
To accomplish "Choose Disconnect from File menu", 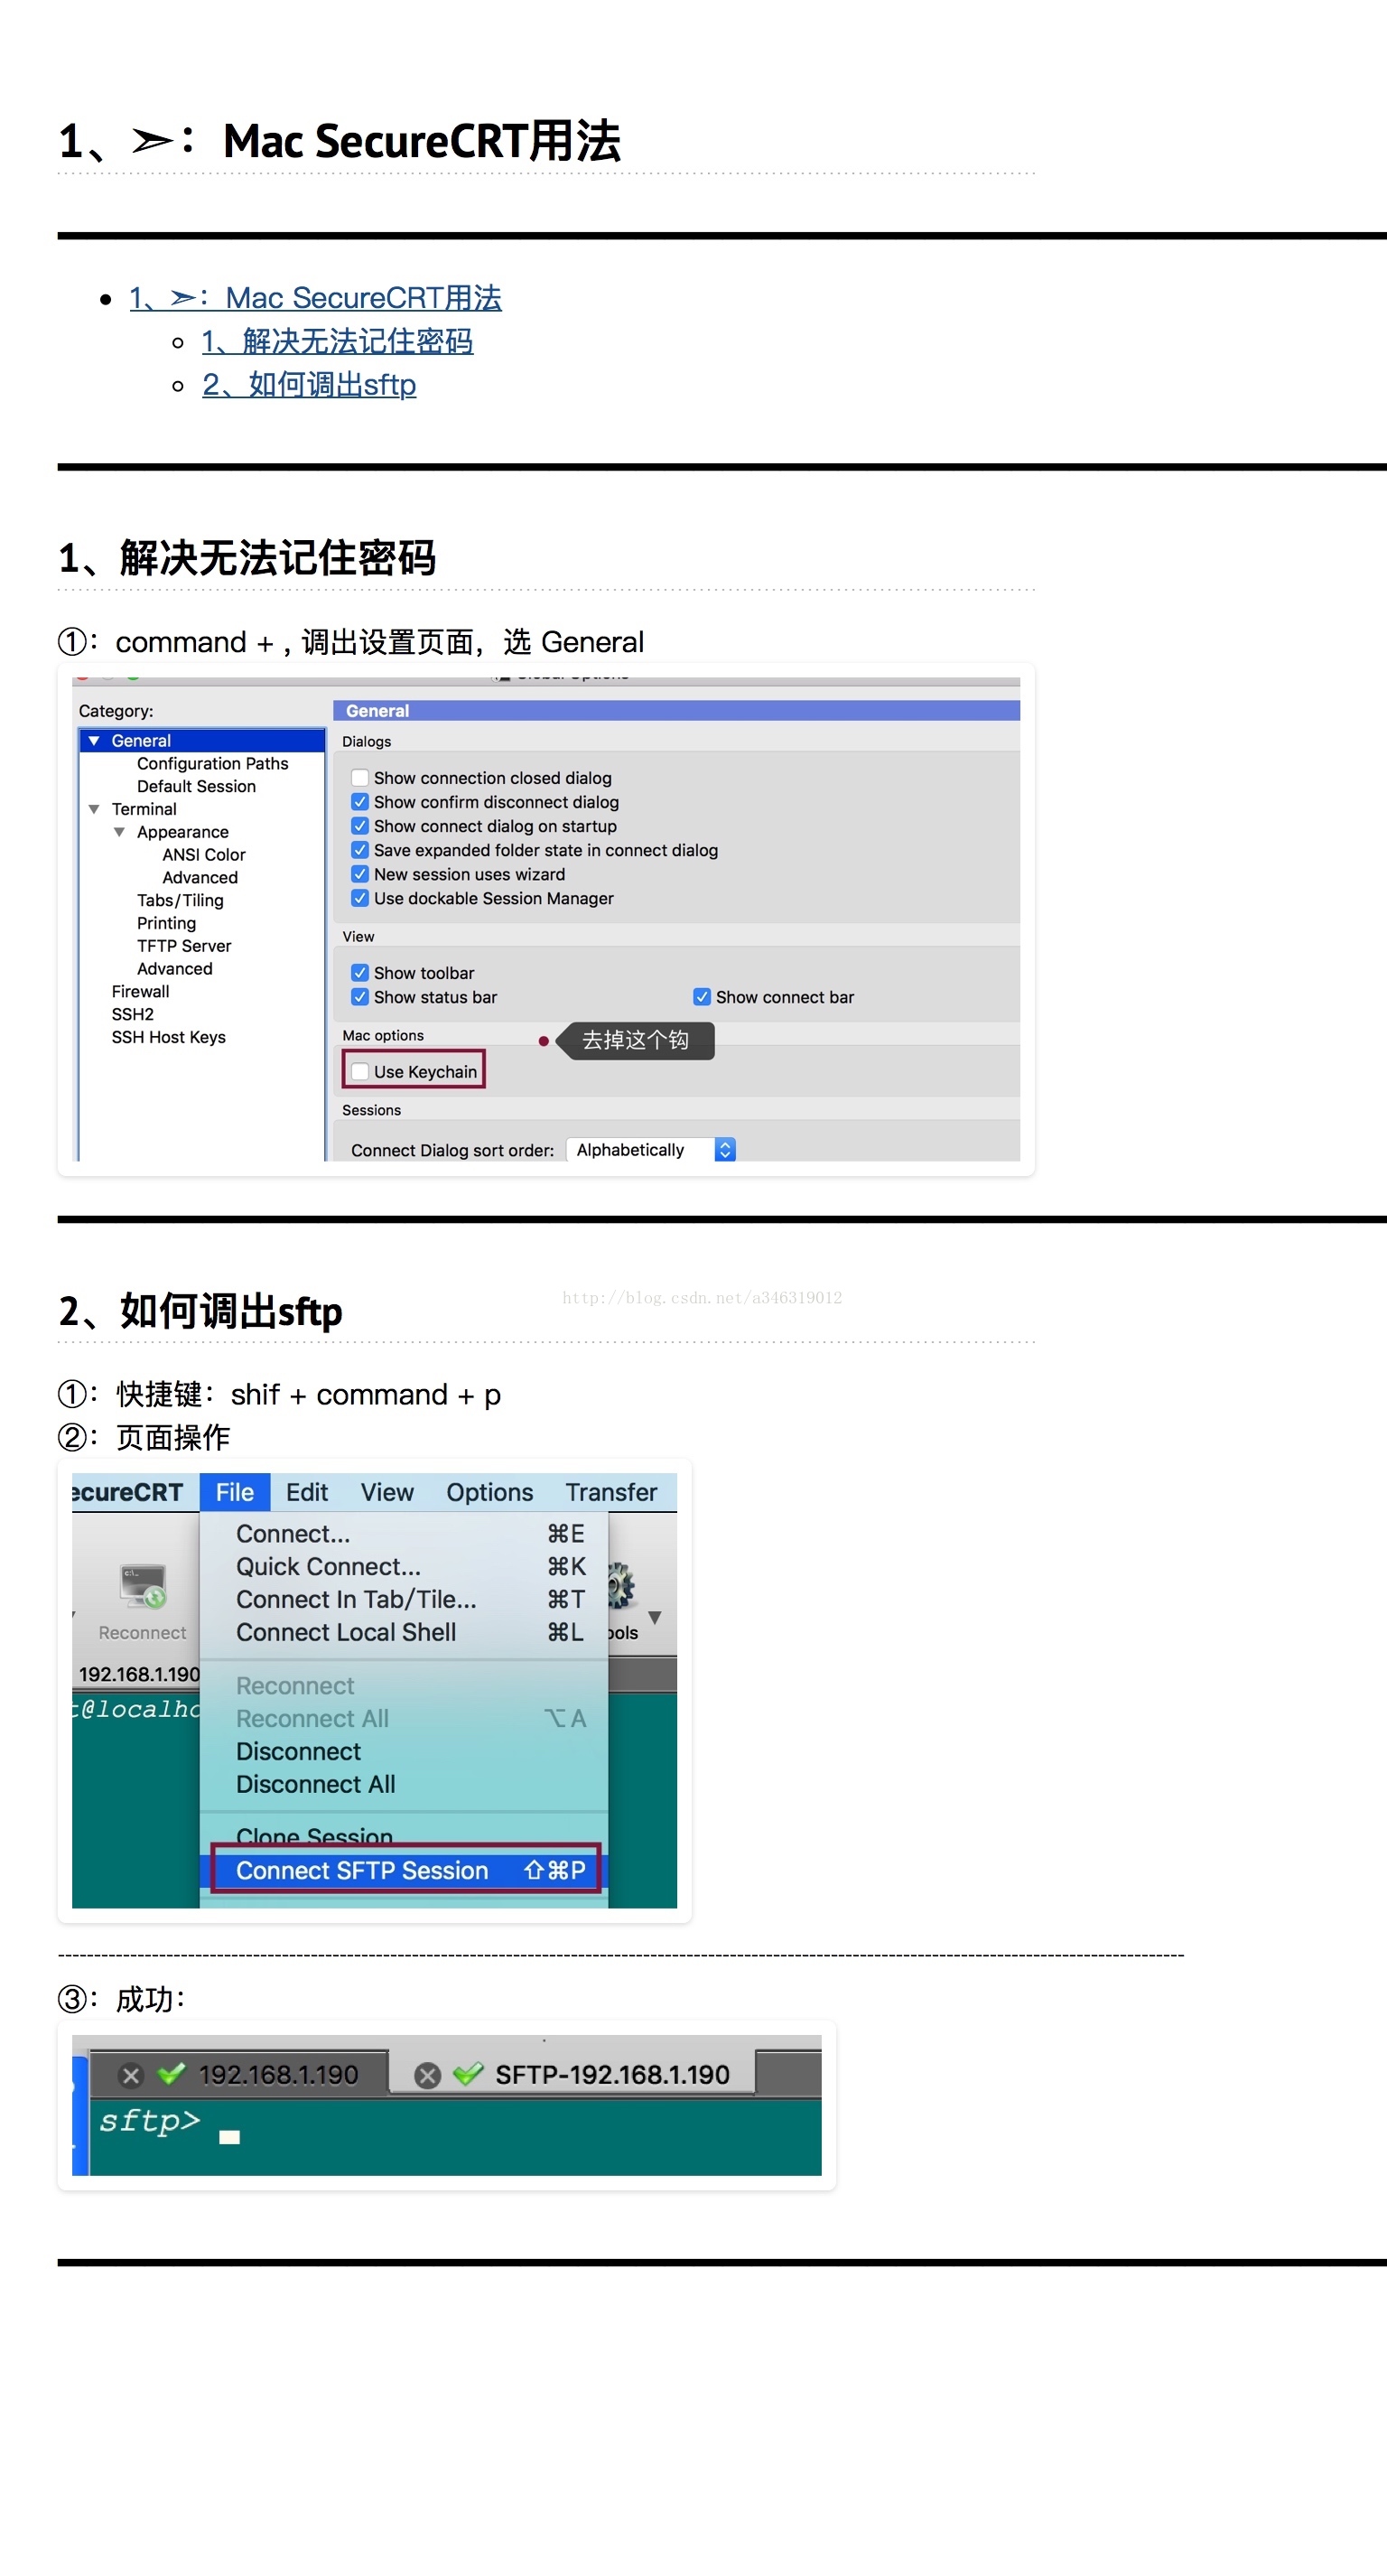I will pyautogui.click(x=404, y=1752).
